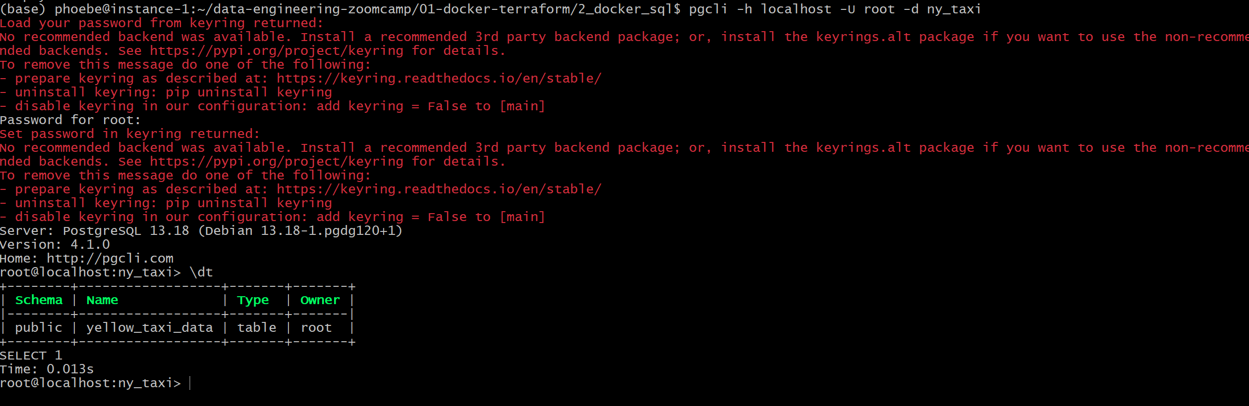1249x406 pixels.
Task: Click the second keyring.readthedocs.io URL
Action: click(439, 189)
